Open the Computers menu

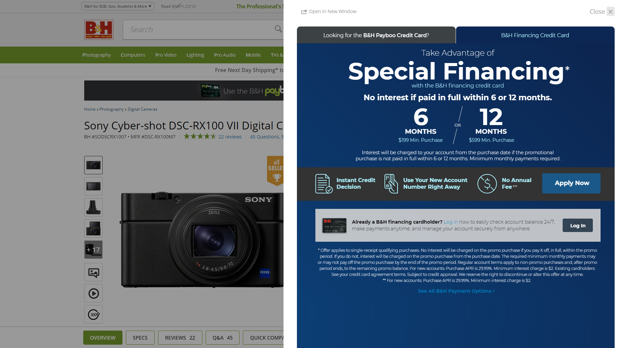tap(133, 55)
